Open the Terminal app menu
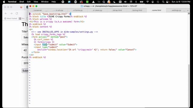This screenshot has width=193, height=108. (x=12, y=2)
